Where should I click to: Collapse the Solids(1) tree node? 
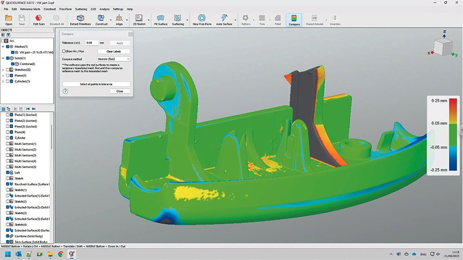(3, 58)
